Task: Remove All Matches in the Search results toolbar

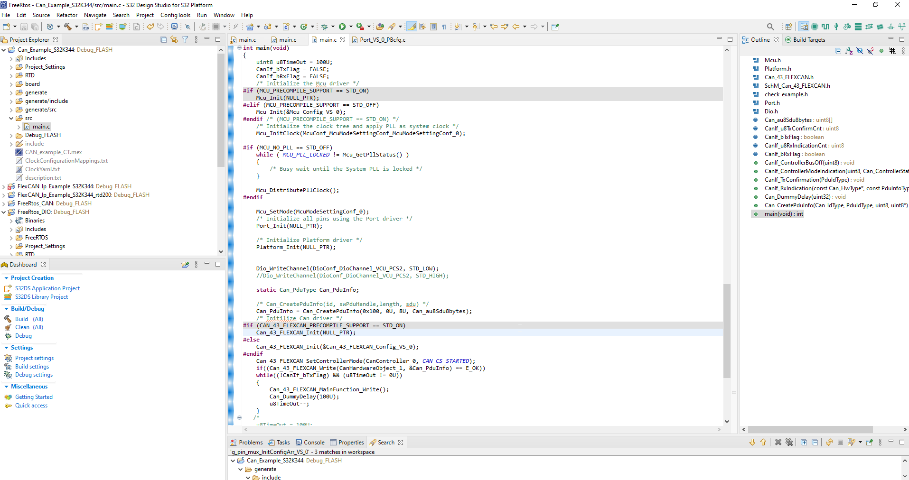Action: click(x=789, y=442)
